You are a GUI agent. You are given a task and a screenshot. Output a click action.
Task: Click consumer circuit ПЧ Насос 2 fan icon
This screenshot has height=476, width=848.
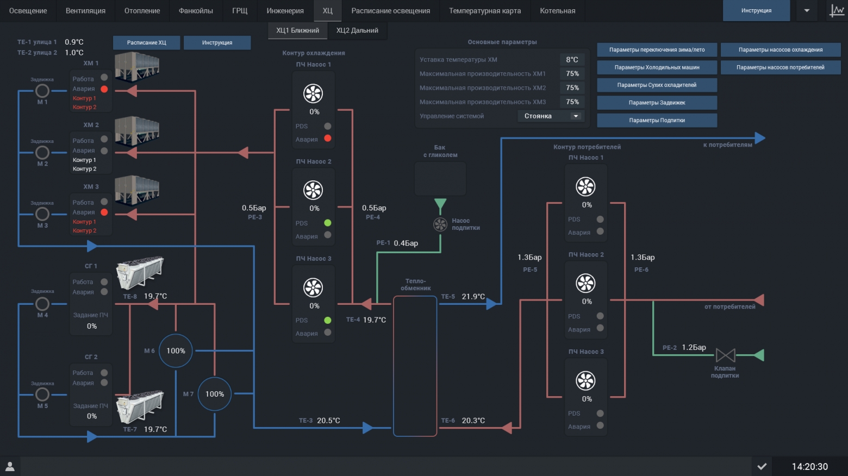click(x=585, y=283)
